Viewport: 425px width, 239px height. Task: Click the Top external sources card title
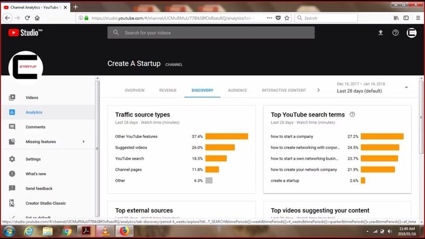144,211
